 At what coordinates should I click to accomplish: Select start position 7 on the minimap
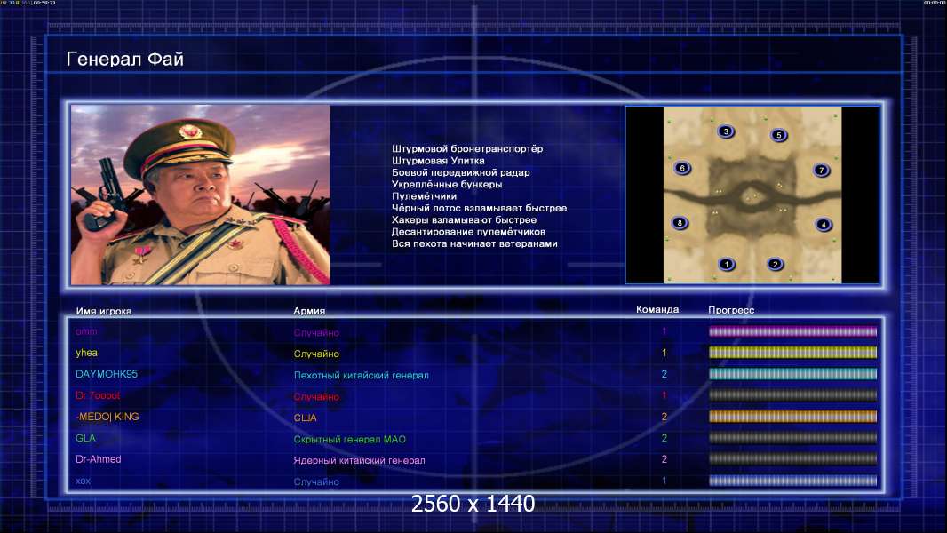tap(821, 171)
